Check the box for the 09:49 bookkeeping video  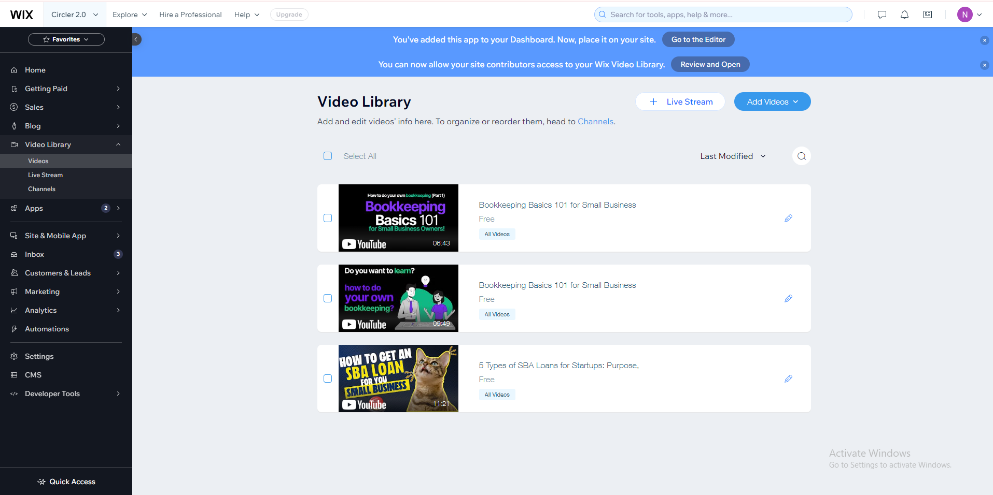click(328, 298)
